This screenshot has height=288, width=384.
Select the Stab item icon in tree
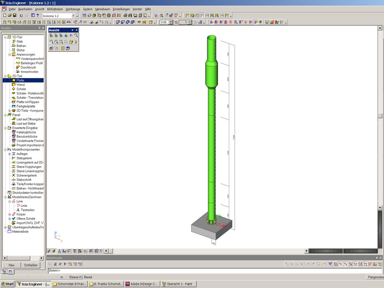pyautogui.click(x=14, y=42)
